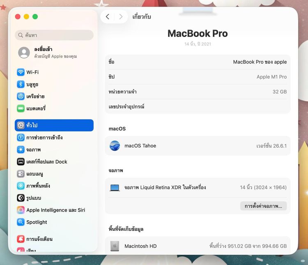Open the เดสก์ท็อปและ Dock icon
The height and width of the screenshot is (265, 308).
click(21, 161)
